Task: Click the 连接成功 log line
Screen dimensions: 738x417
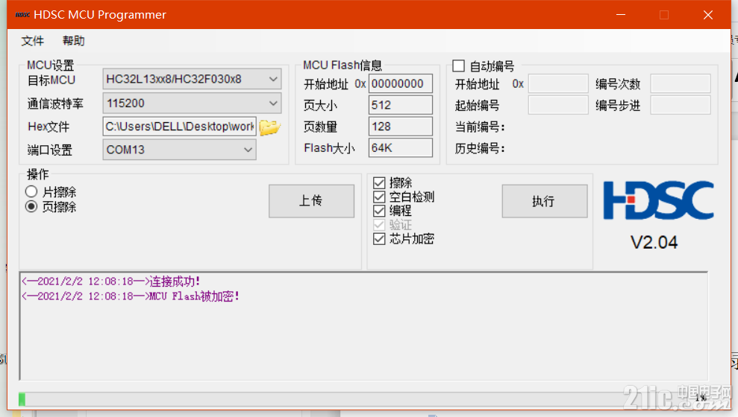Action: pos(111,281)
